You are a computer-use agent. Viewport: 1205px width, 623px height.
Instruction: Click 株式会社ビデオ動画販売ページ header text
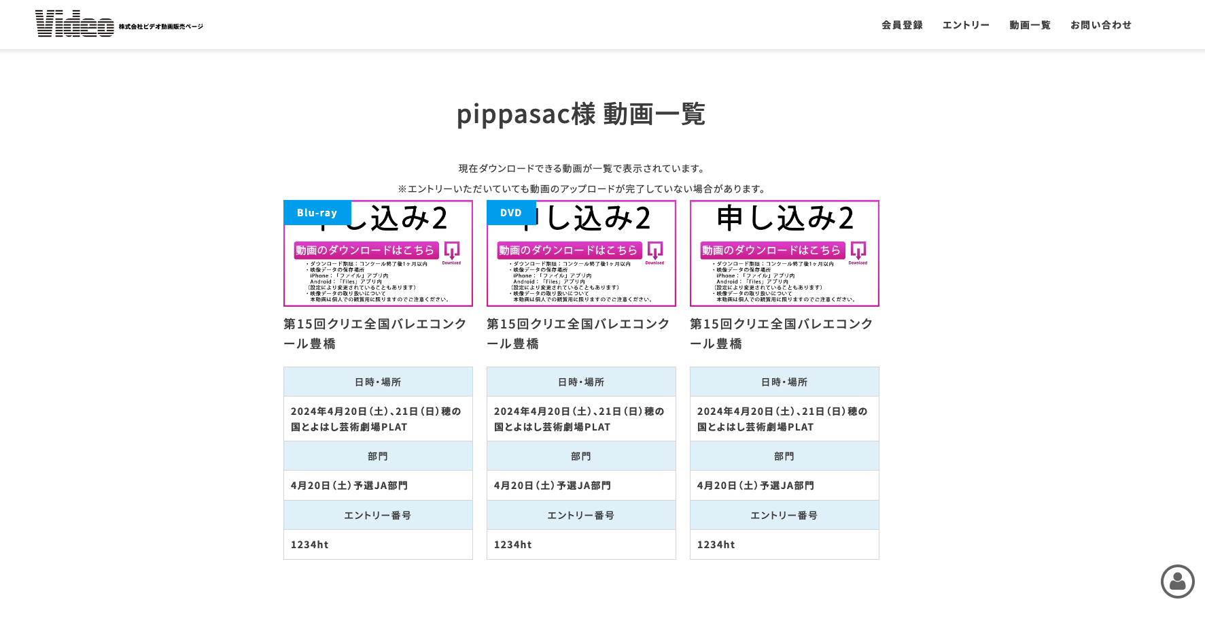pyautogui.click(x=161, y=27)
